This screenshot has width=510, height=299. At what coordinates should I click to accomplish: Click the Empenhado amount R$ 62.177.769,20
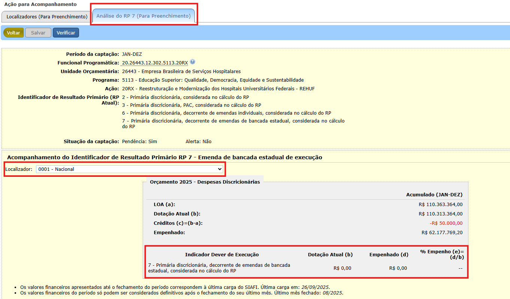coord(442,233)
